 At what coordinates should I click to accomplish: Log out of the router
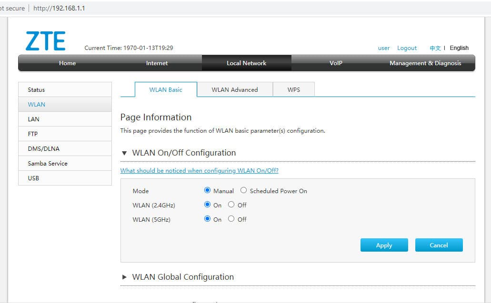pyautogui.click(x=407, y=48)
